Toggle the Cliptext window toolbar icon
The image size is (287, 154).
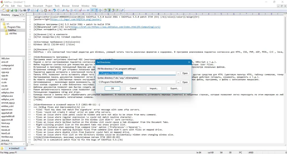coord(105,10)
